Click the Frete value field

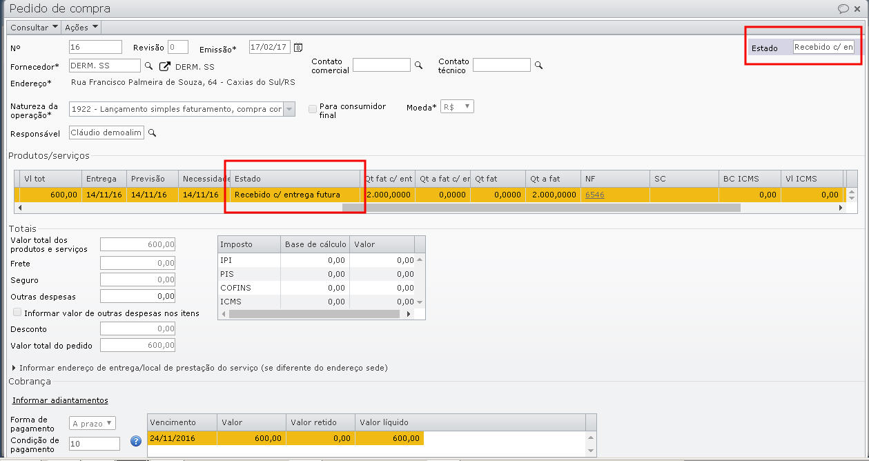tap(137, 263)
